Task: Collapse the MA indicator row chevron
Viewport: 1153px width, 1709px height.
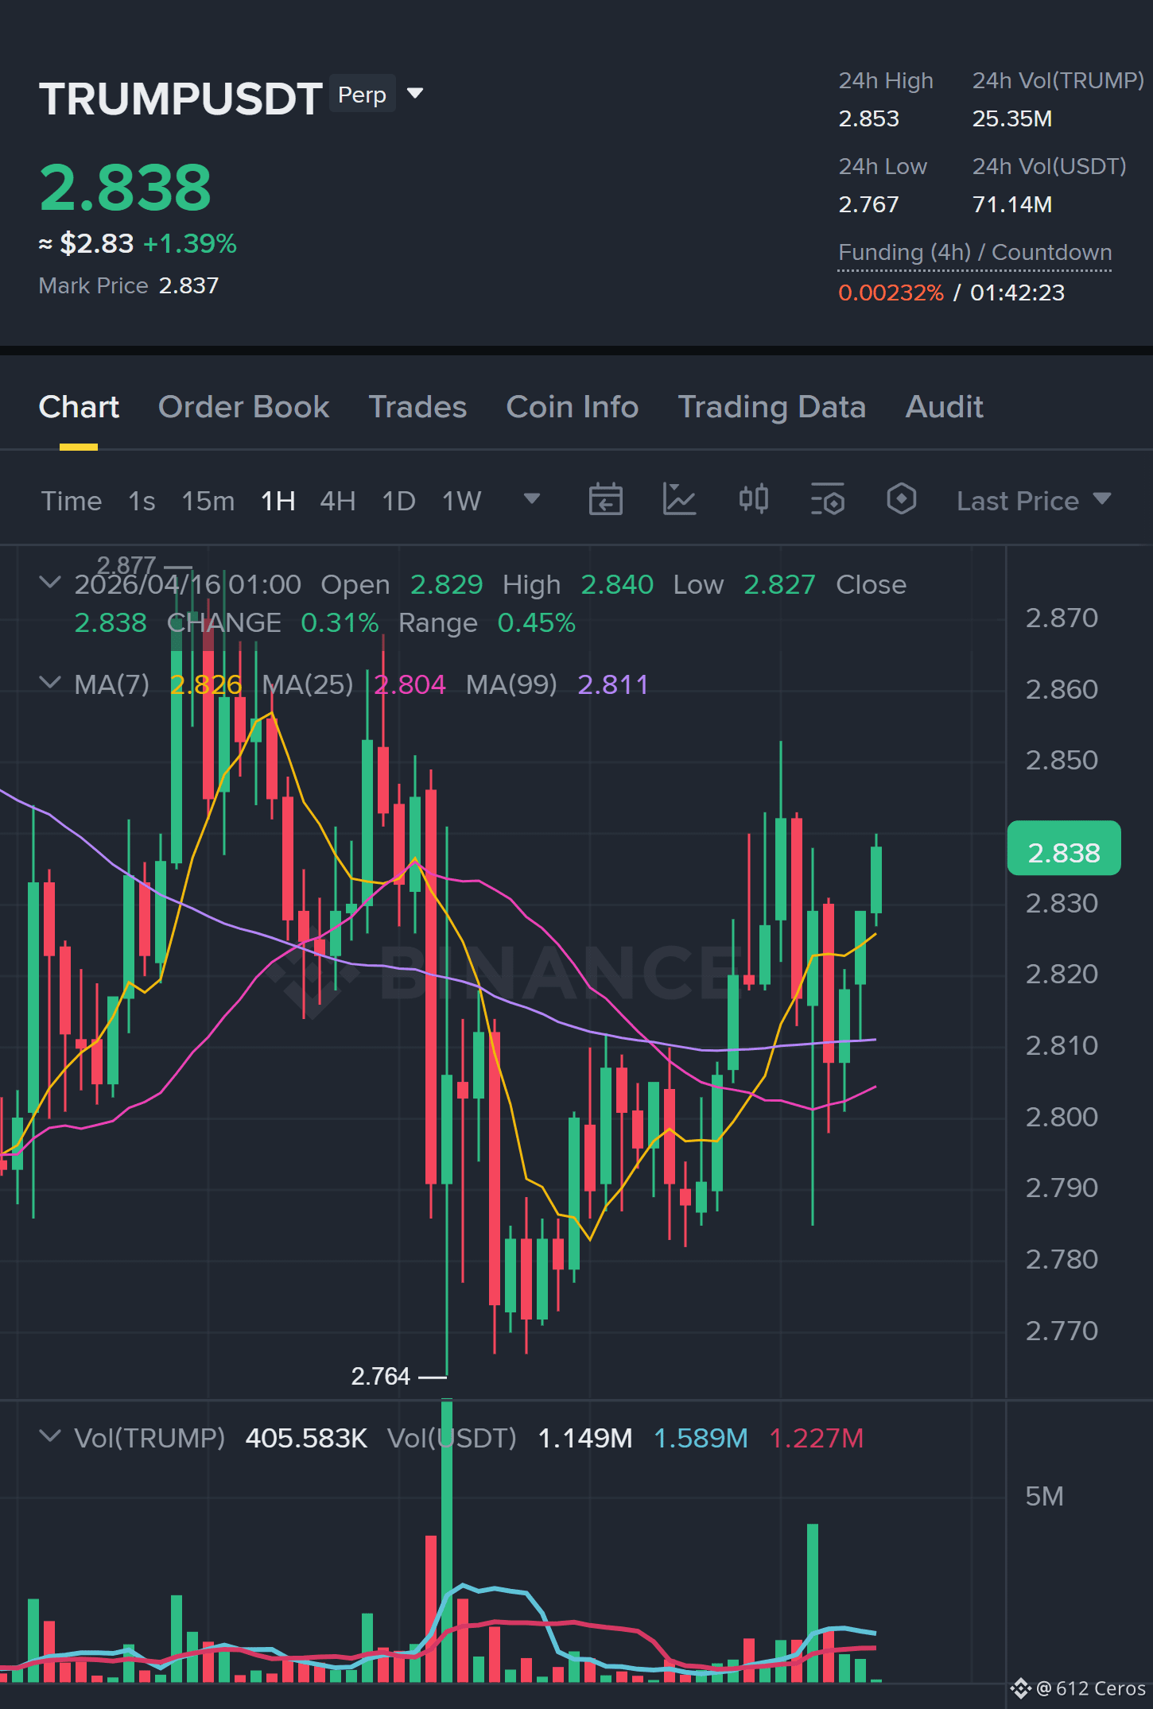Action: click(x=49, y=683)
